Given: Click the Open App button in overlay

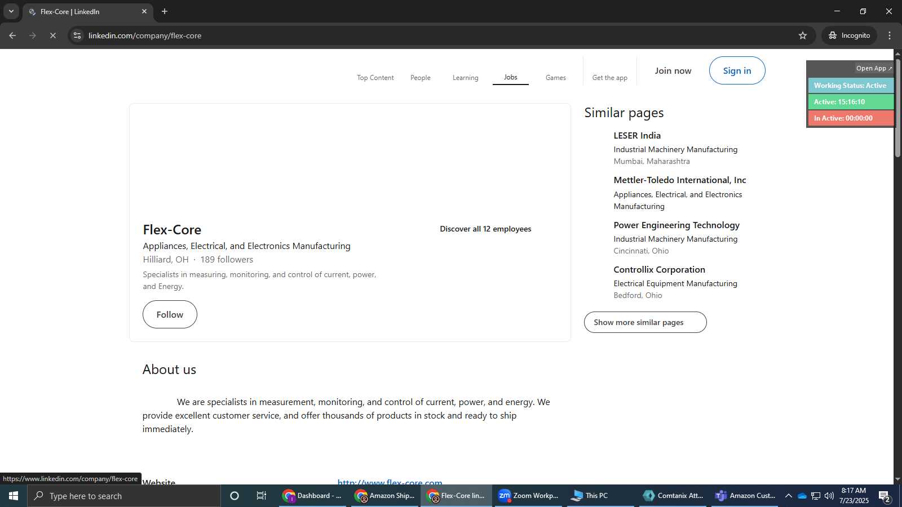Looking at the screenshot, I should point(874,68).
